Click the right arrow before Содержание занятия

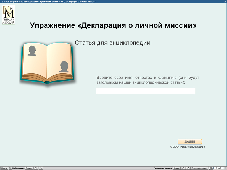189,168
